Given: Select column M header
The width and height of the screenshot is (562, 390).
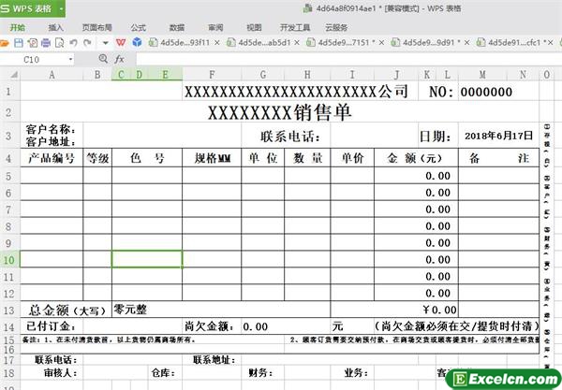Looking at the screenshot, I should [x=482, y=75].
